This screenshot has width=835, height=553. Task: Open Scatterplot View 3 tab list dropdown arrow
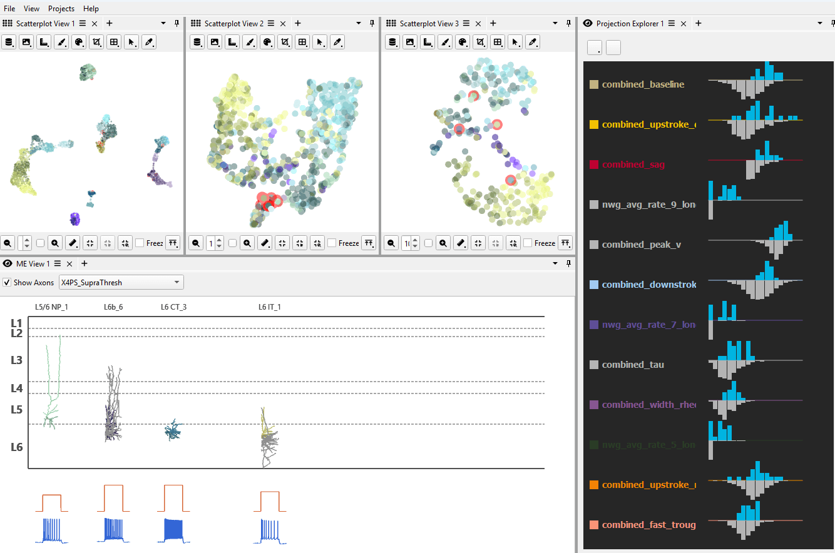click(555, 23)
